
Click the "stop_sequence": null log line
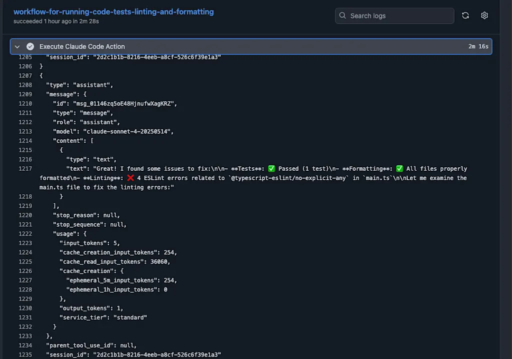tap(89, 224)
